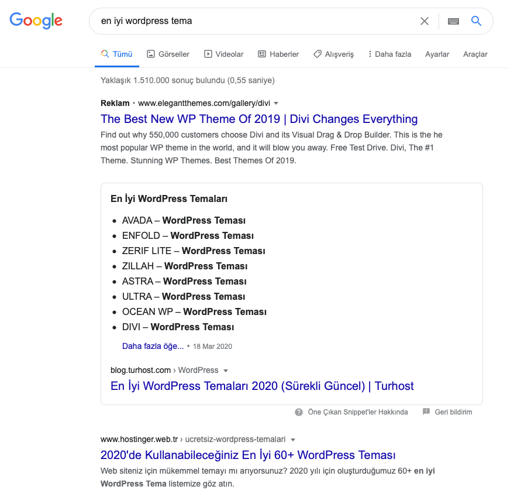Open the Videolar tab
Image resolution: width=507 pixels, height=500 pixels.
[224, 54]
